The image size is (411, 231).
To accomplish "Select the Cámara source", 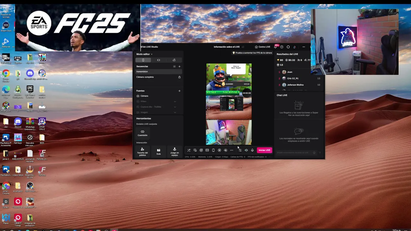I will pos(159,96).
